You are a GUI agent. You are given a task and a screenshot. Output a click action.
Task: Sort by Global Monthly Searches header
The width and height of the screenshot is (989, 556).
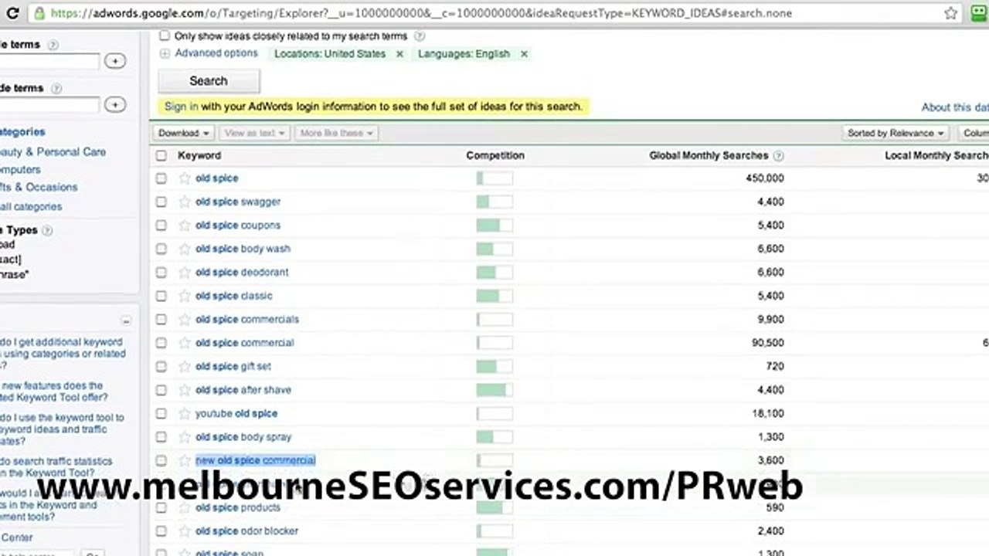point(709,155)
